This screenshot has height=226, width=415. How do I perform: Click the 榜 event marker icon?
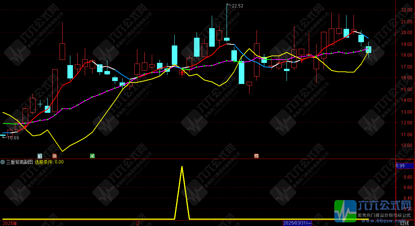(x=256, y=156)
